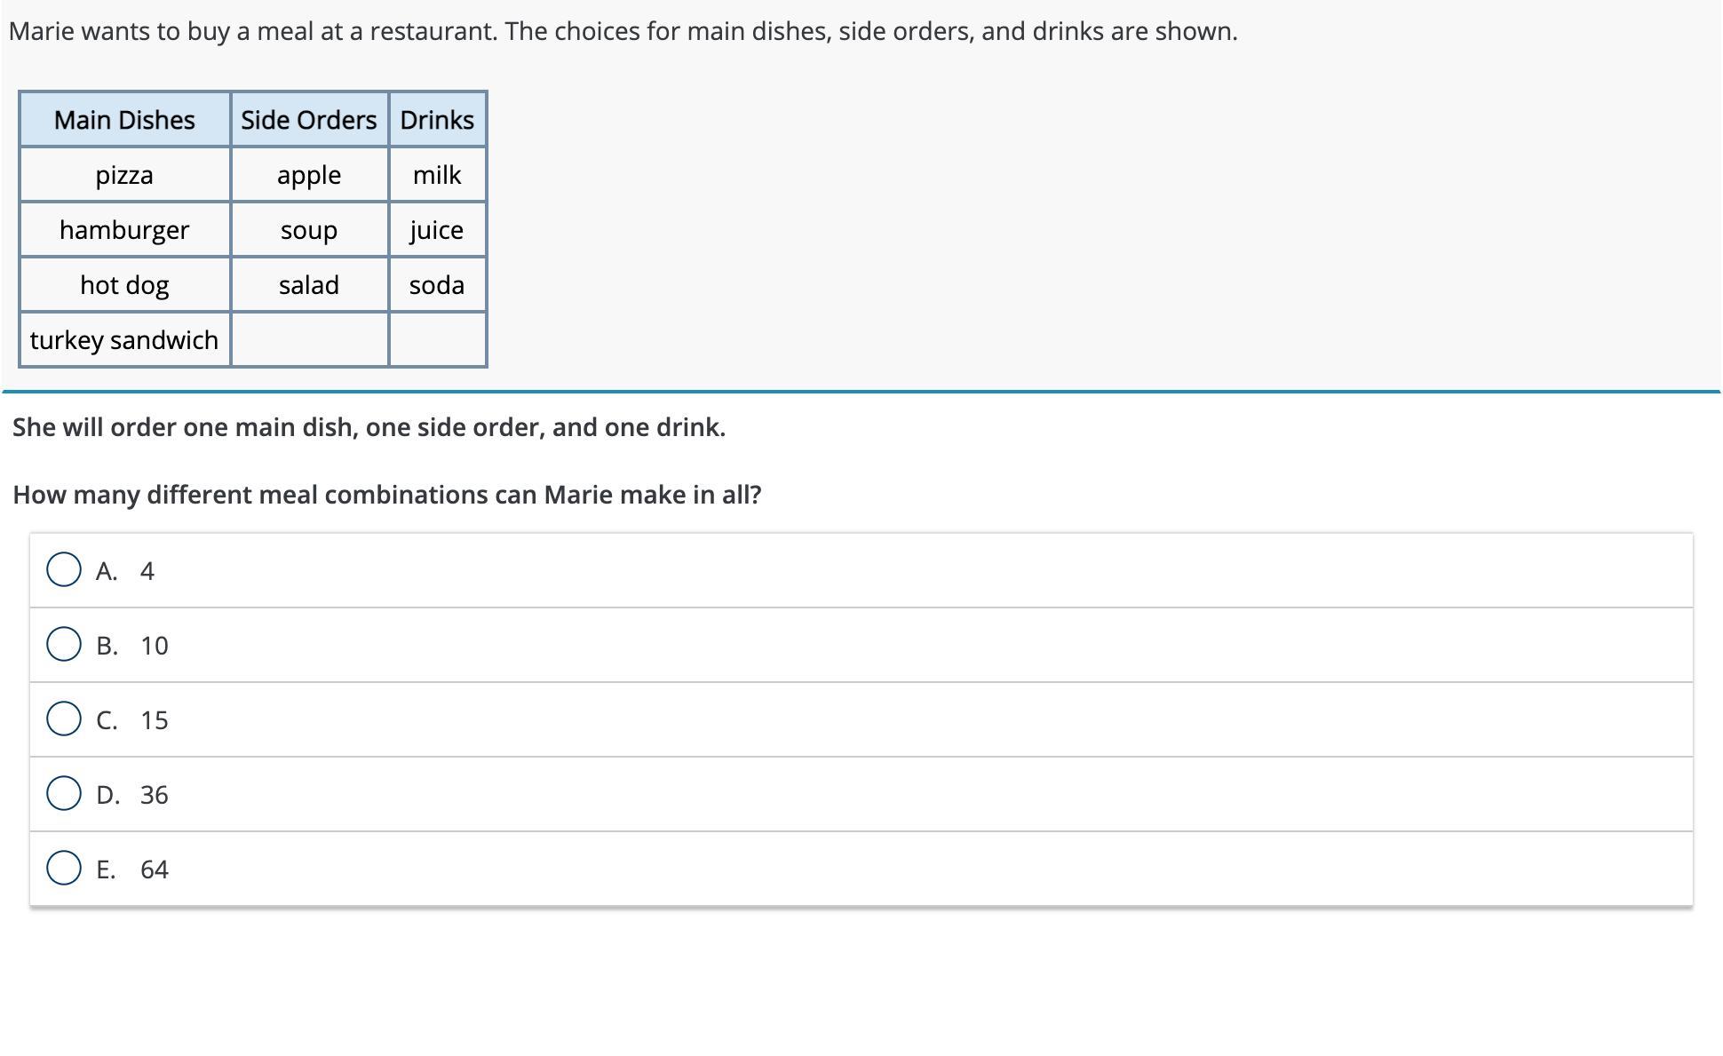Select radio button for answer B

[64, 645]
